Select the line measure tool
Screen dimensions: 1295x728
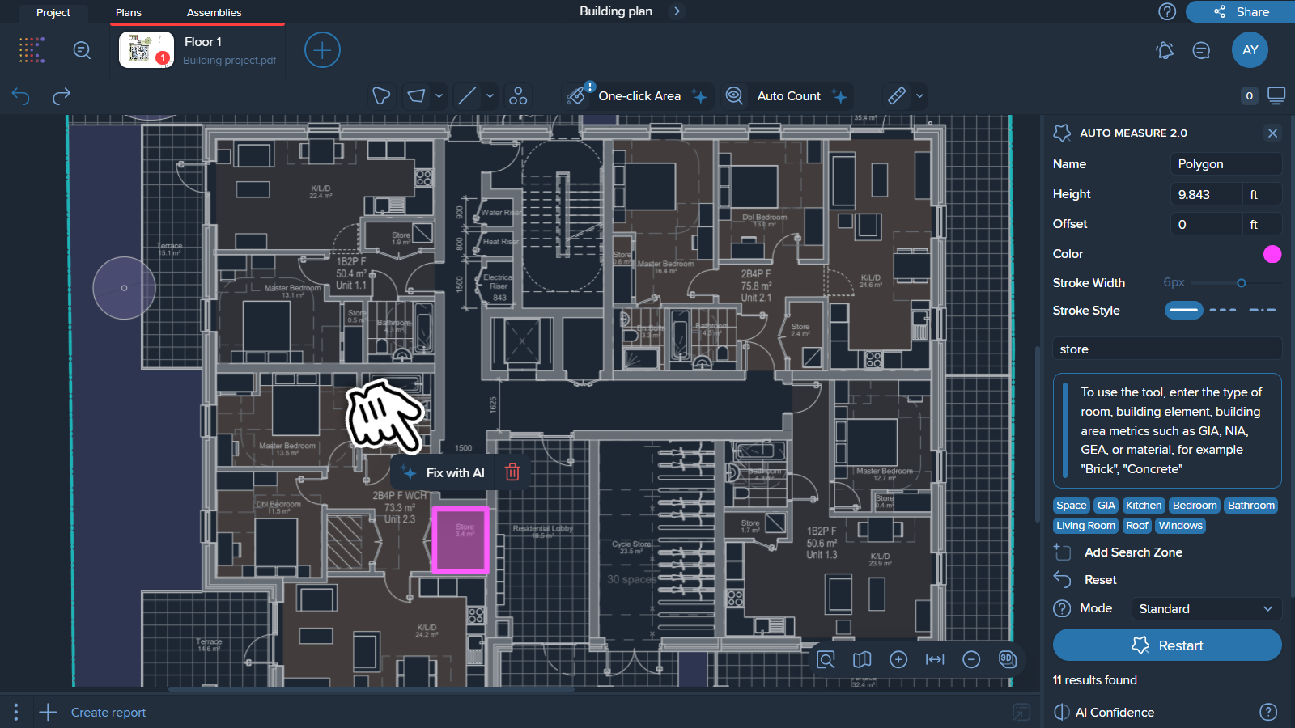click(468, 96)
